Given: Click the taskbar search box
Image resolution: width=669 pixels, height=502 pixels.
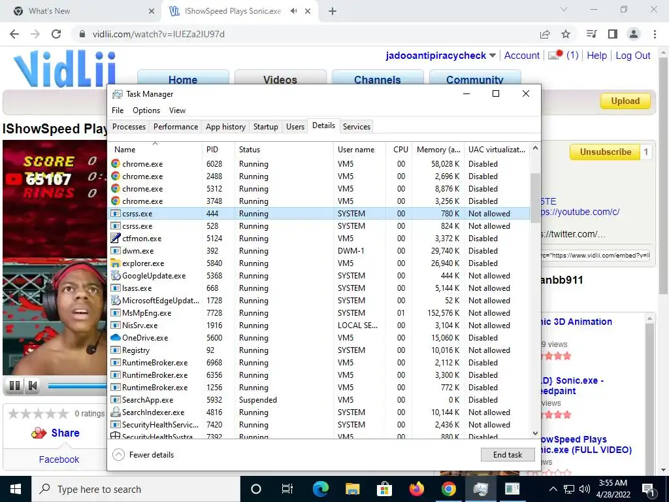Looking at the screenshot, I should 136,489.
